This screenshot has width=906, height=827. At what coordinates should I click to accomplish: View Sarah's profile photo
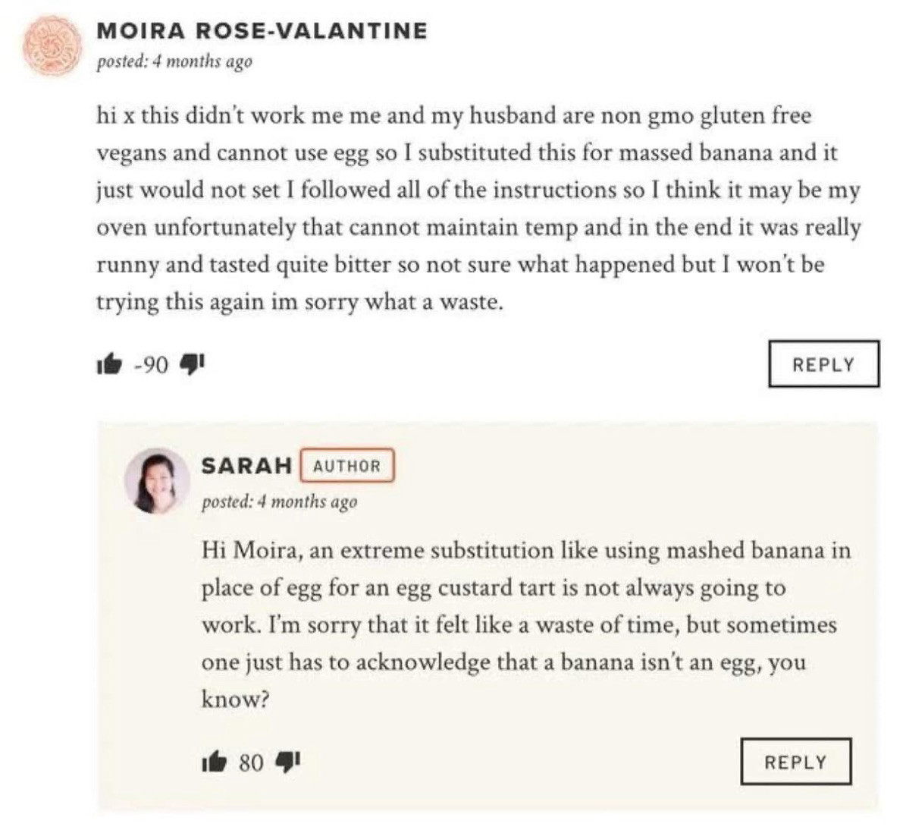(x=157, y=480)
